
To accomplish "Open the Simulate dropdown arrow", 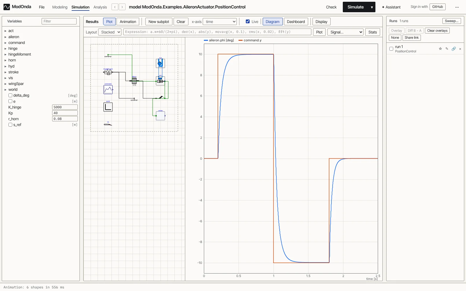I will (372, 7).
